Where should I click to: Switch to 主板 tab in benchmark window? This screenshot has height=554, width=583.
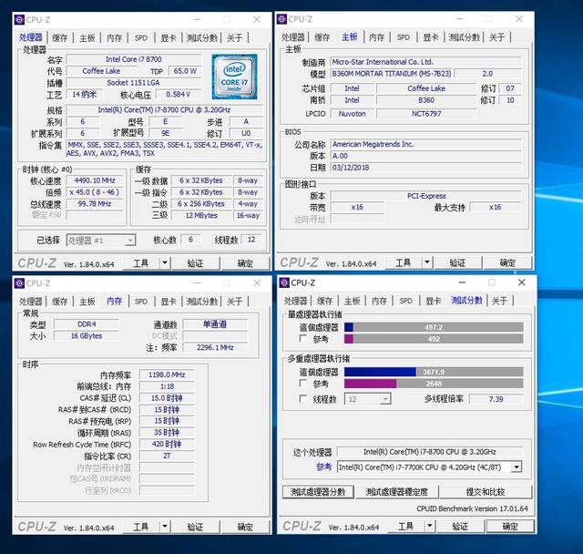(x=353, y=301)
